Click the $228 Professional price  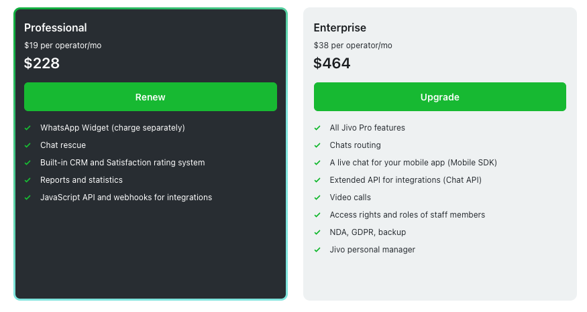[42, 64]
